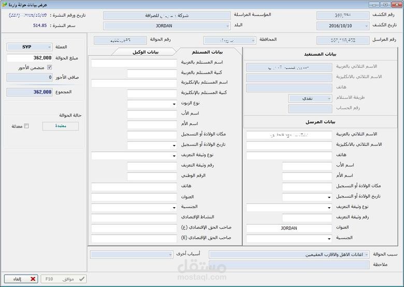Click recipient اسم الأم field
Image resolution: width=404 pixels, height=287 pixels.
pos(152,125)
